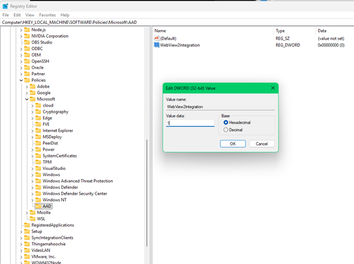Click the Mozilla folder icon
The width and height of the screenshot is (354, 264).
point(32,212)
